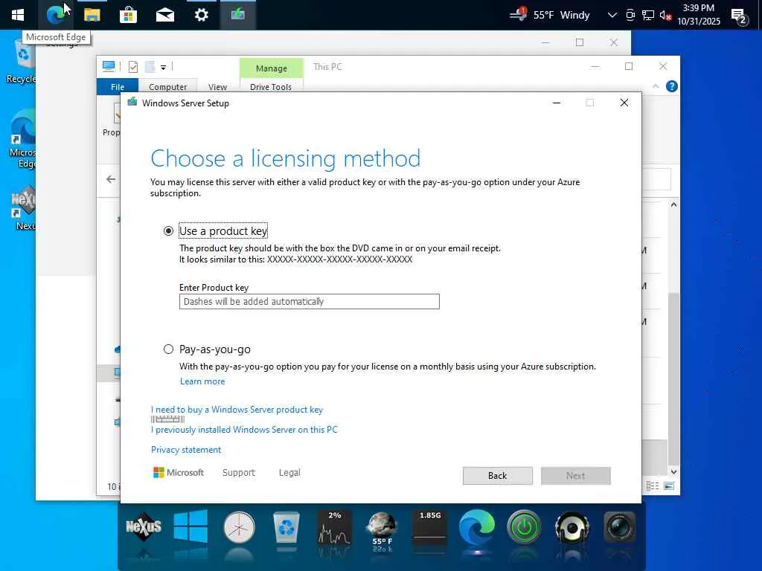Open File Explorer from the taskbar
This screenshot has width=762, height=571.
(x=92, y=15)
